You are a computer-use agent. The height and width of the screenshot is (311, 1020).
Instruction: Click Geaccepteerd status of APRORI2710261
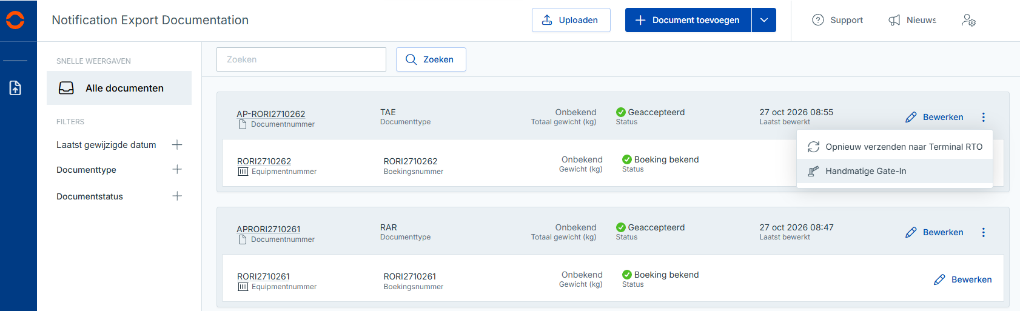[x=650, y=227]
